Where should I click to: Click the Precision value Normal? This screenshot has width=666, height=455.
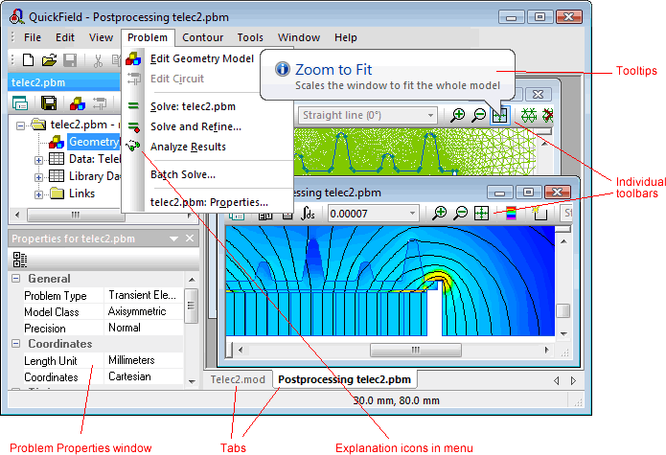[142, 328]
